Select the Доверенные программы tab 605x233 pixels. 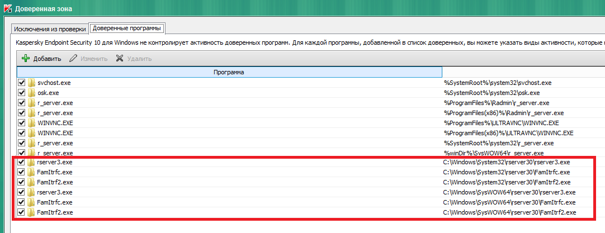127,28
